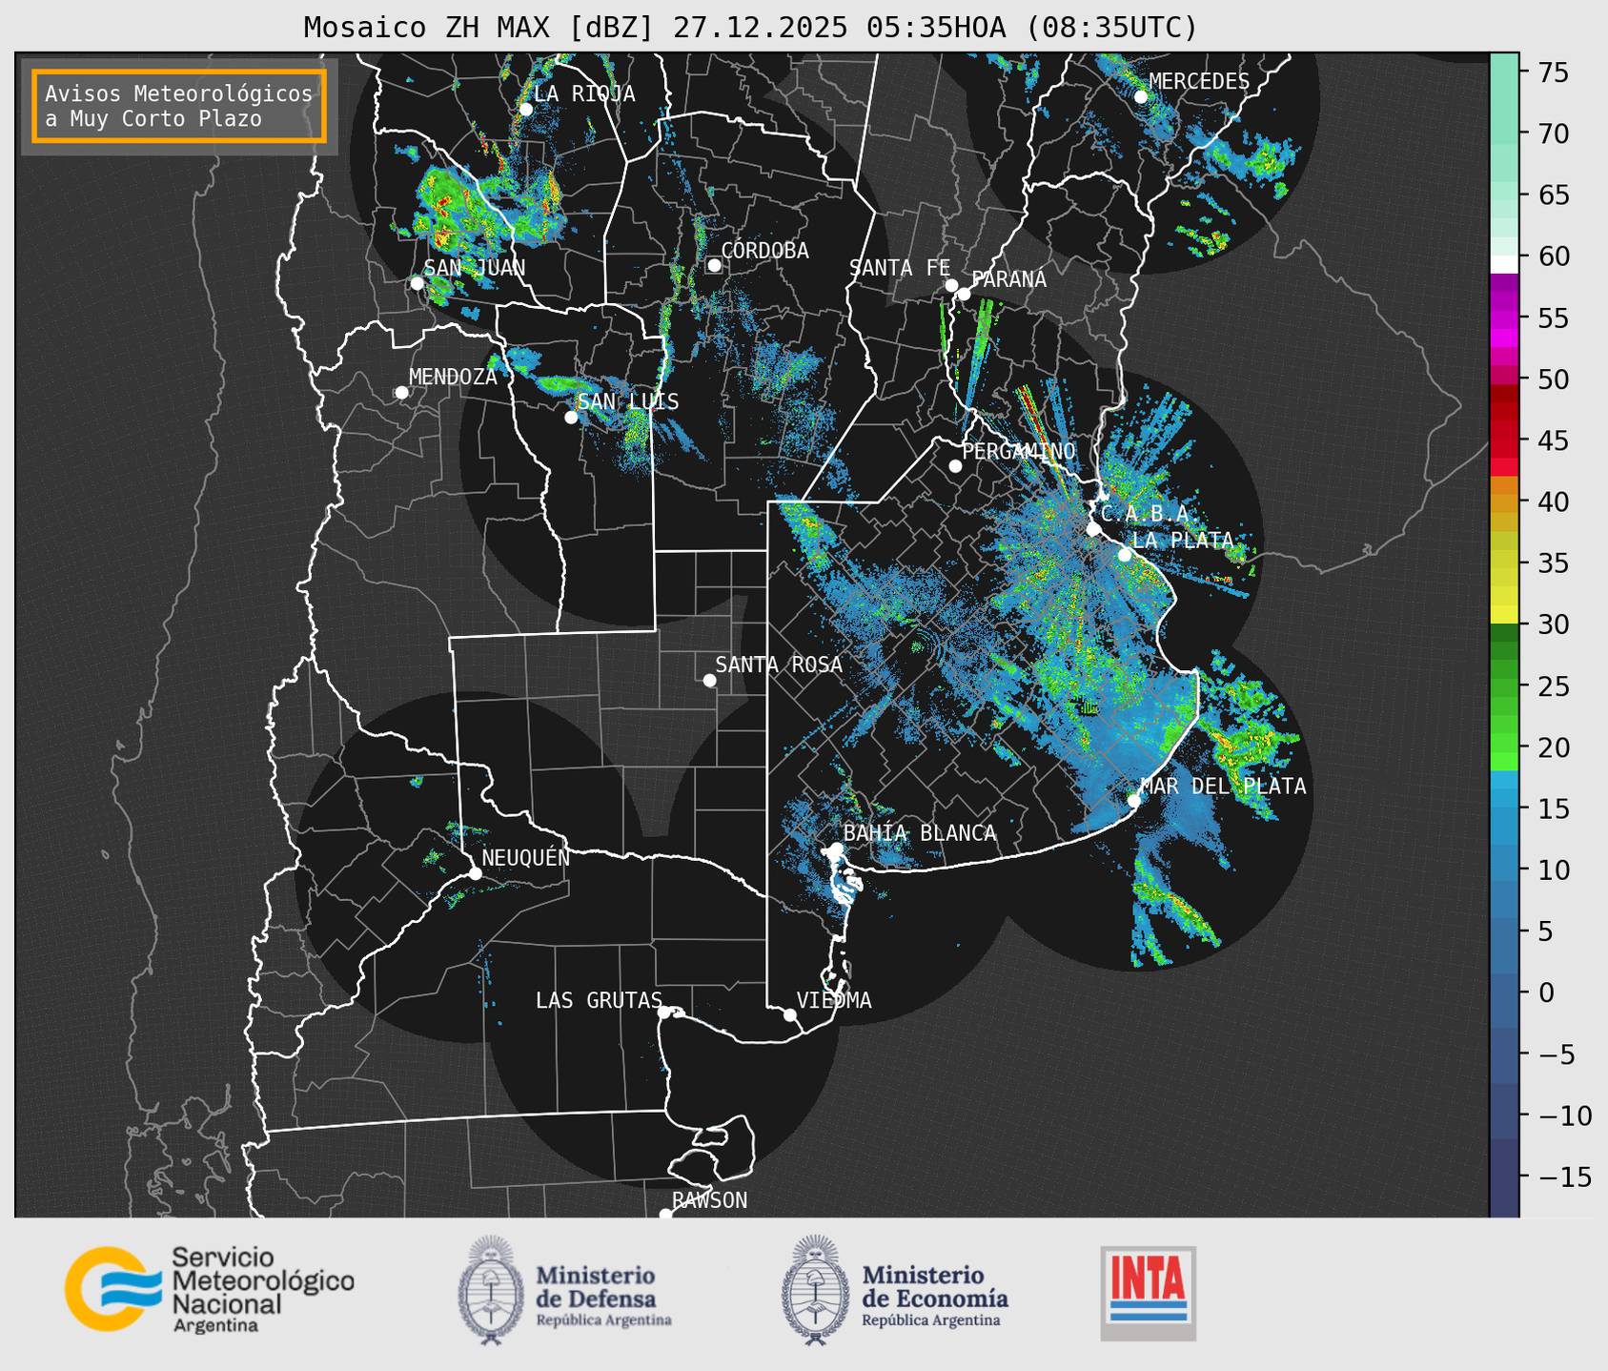Click the C.A.B.A. city marker dot
The width and height of the screenshot is (1608, 1371).
click(1093, 529)
